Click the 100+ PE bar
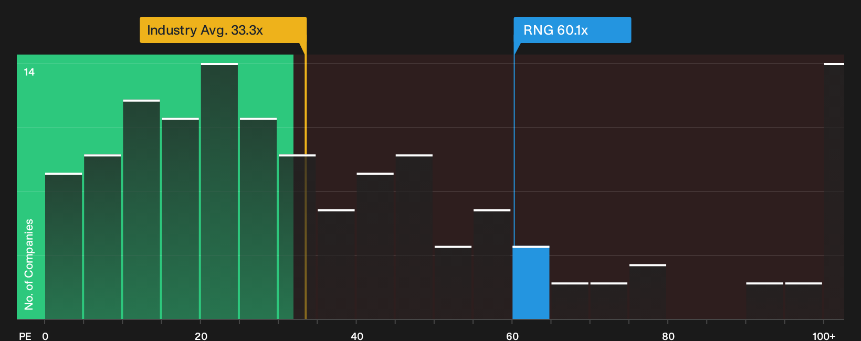 [834, 191]
